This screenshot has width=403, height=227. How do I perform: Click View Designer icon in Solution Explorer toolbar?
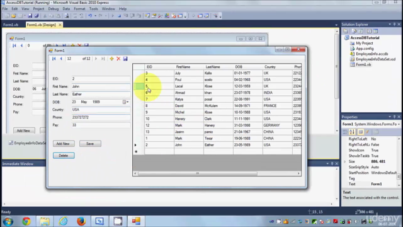(x=376, y=31)
